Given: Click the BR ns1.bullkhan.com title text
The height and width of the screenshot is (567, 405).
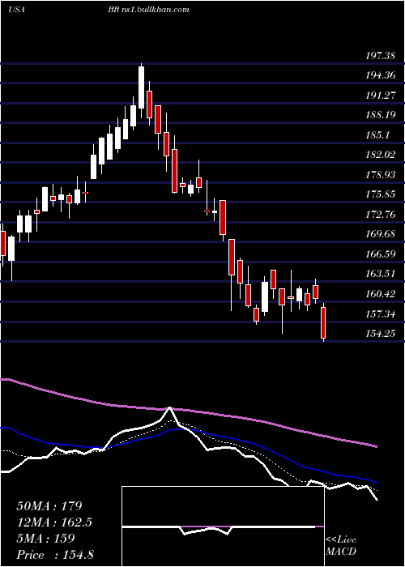Looking at the screenshot, I should click(148, 10).
